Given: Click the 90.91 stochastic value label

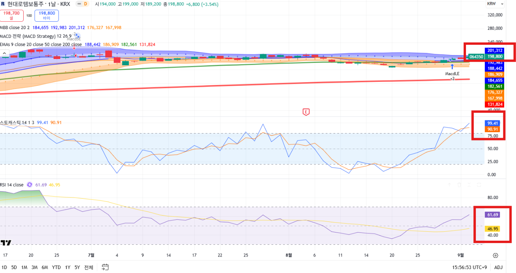Looking at the screenshot, I should pyautogui.click(x=493, y=129).
